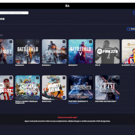Screen dimensions: 135x135
Task: Click the download icon on Battlefield V
Action: pos(90,61)
